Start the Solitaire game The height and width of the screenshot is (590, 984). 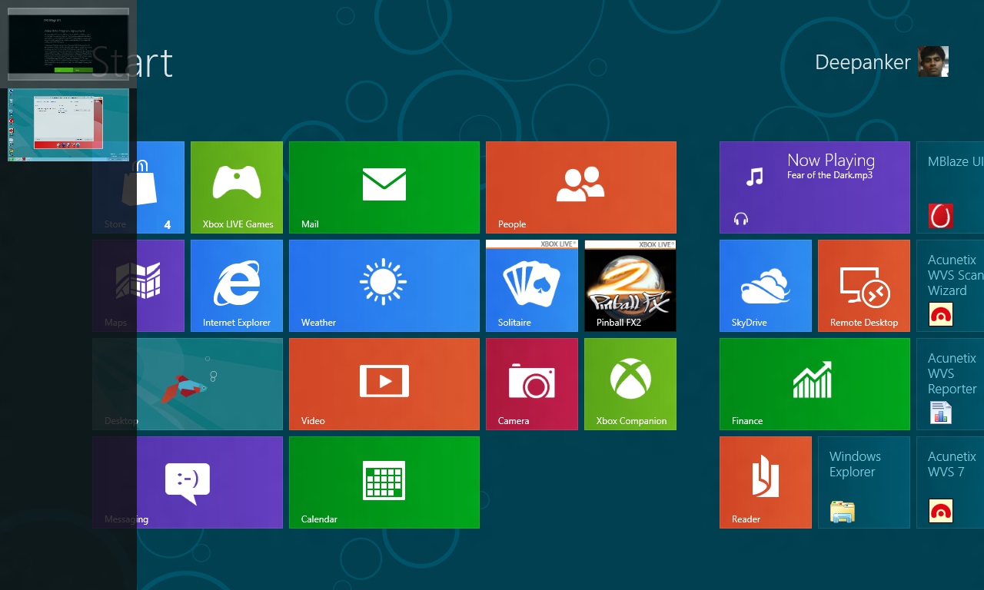click(x=532, y=286)
